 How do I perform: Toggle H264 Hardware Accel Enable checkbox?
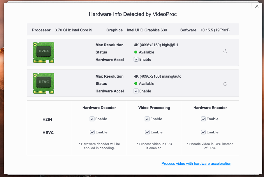tap(136, 60)
